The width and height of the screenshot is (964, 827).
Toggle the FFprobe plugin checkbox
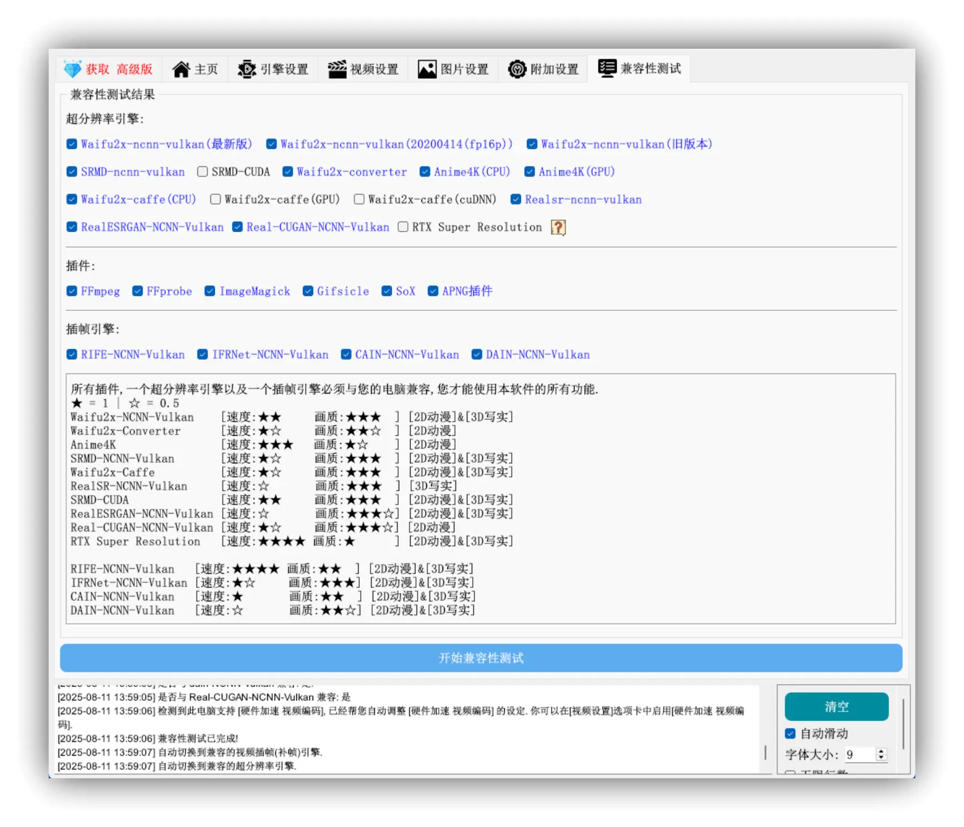point(137,291)
